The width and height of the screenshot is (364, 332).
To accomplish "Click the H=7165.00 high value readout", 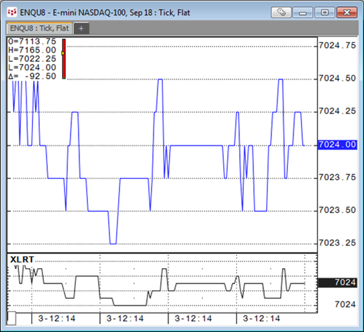I will coord(32,50).
